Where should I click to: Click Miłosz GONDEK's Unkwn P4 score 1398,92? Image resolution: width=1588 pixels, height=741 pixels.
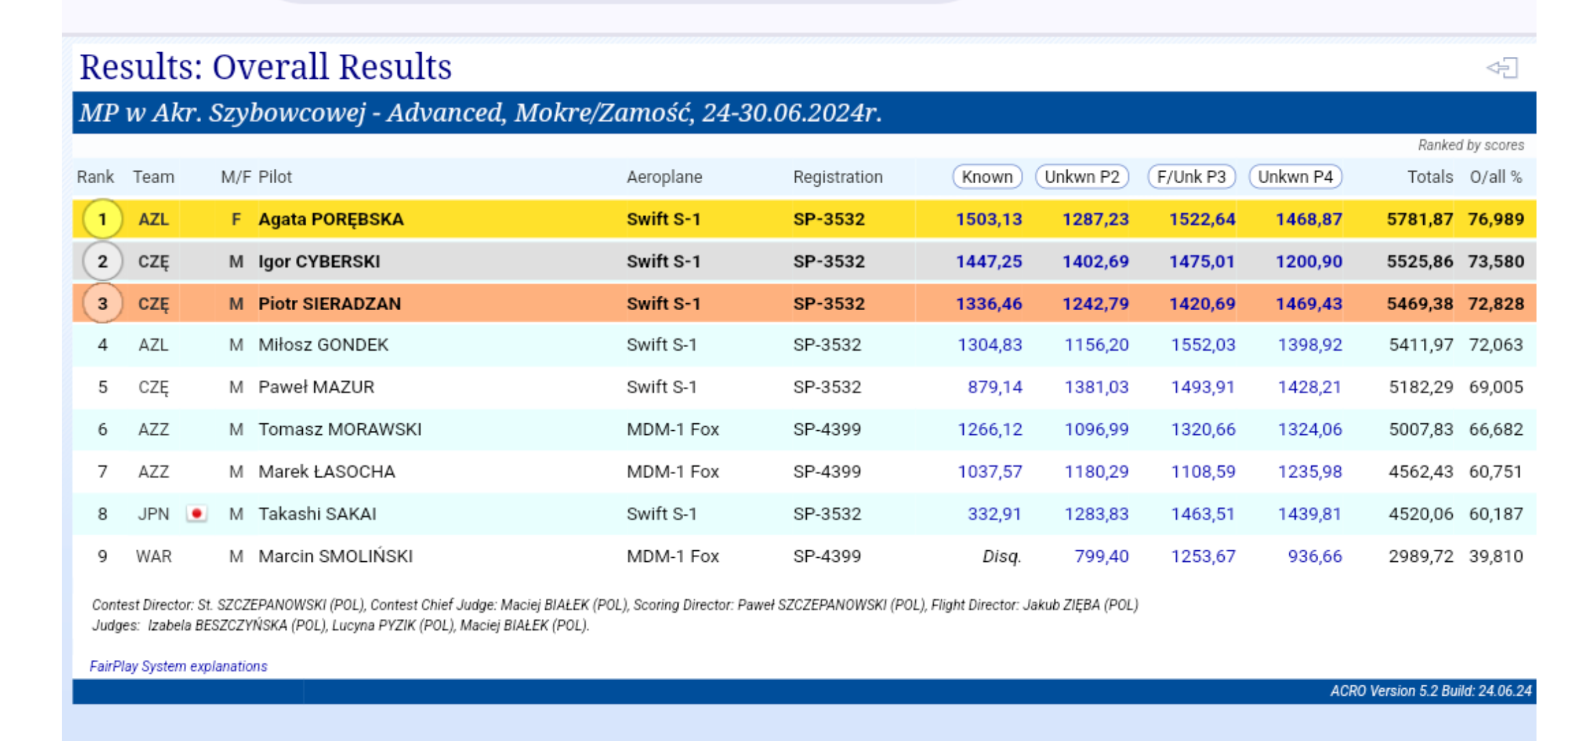point(1310,345)
